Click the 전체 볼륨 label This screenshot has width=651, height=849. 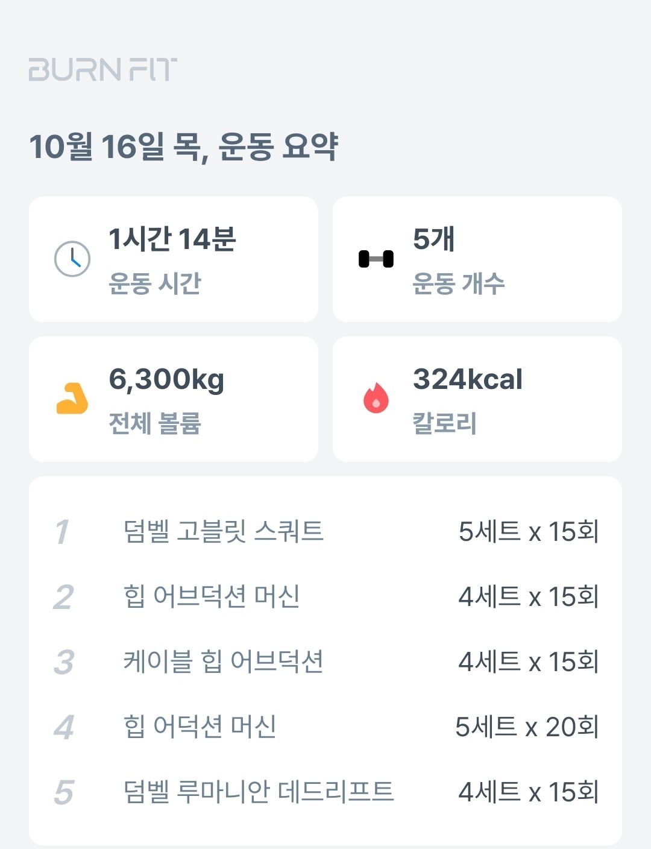click(155, 423)
